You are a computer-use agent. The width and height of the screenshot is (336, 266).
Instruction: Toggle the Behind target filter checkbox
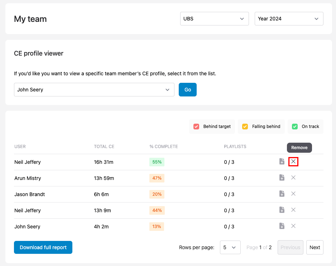tap(196, 127)
